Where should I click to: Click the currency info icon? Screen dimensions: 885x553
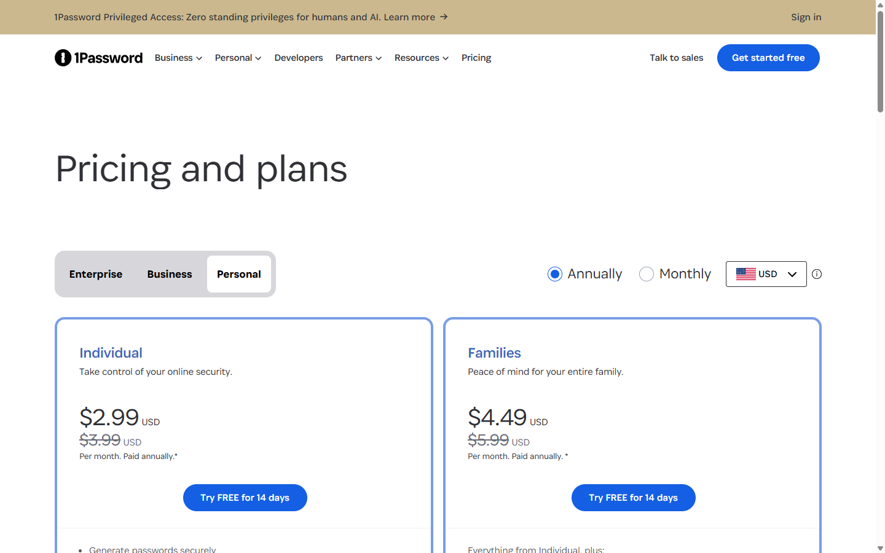point(817,274)
